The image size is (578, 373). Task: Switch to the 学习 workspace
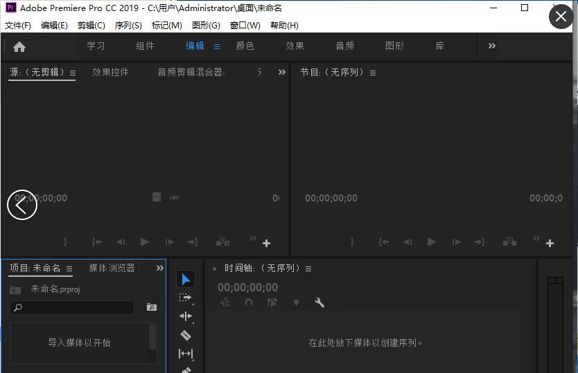click(x=96, y=46)
